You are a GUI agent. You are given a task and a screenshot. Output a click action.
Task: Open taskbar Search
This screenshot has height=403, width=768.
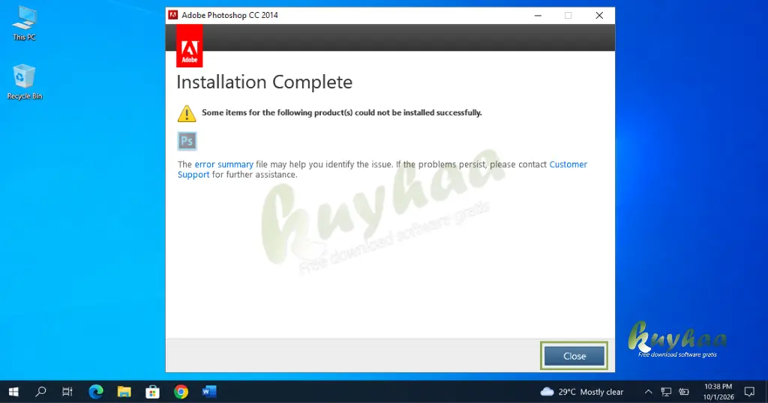41,392
